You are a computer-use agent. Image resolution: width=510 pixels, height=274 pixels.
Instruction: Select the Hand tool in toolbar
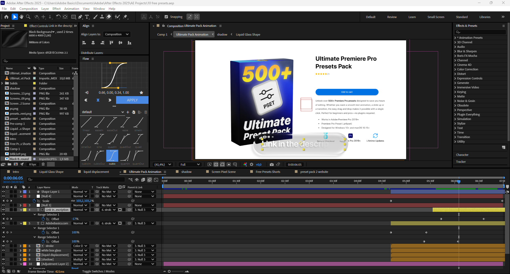(22, 17)
